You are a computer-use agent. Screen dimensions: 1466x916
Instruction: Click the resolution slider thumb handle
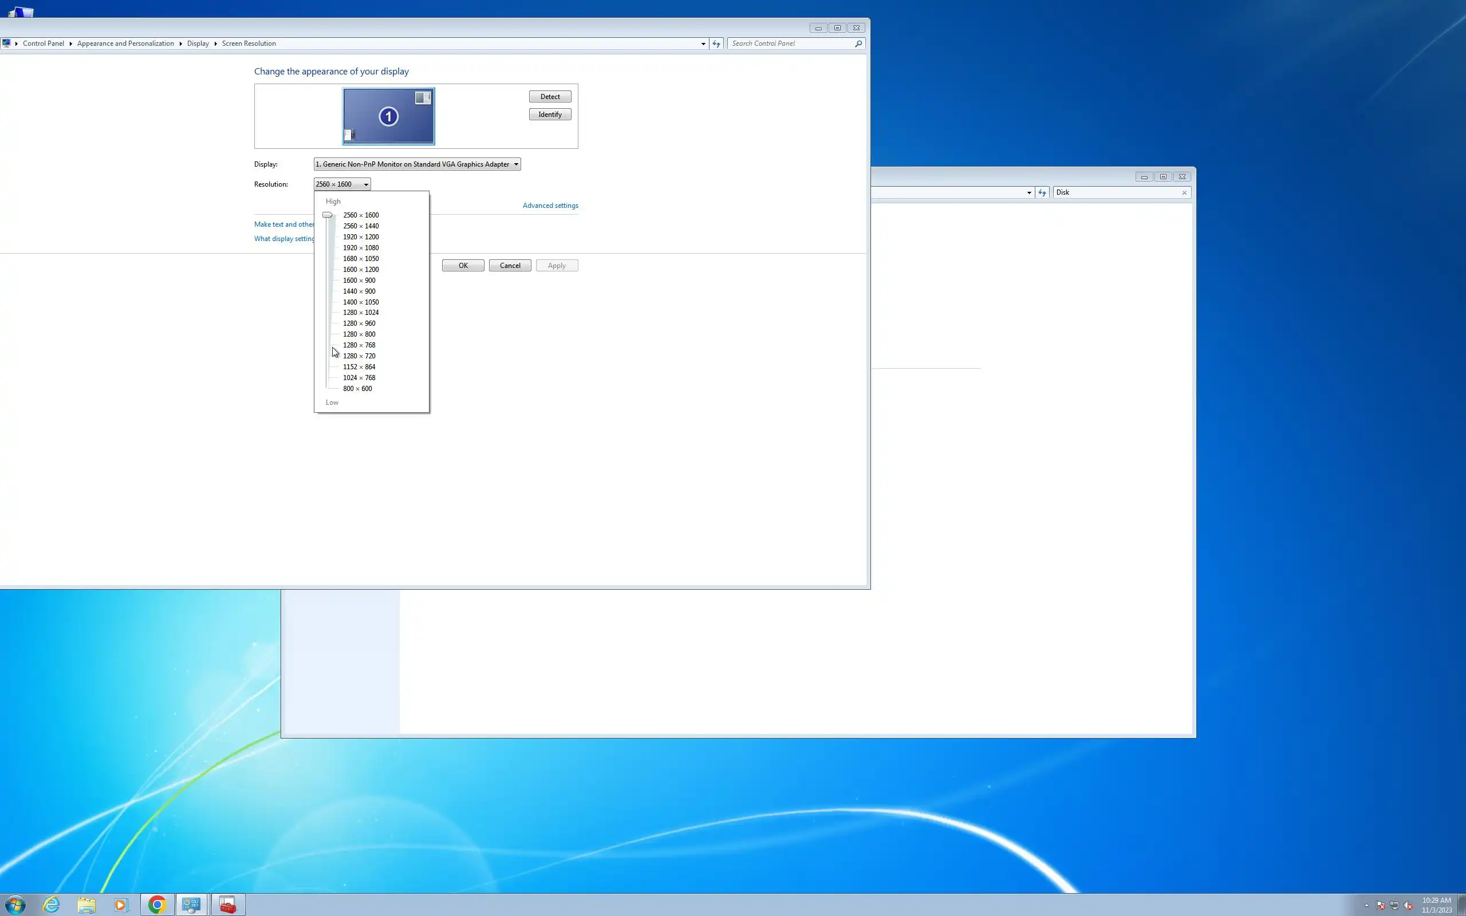[327, 215]
